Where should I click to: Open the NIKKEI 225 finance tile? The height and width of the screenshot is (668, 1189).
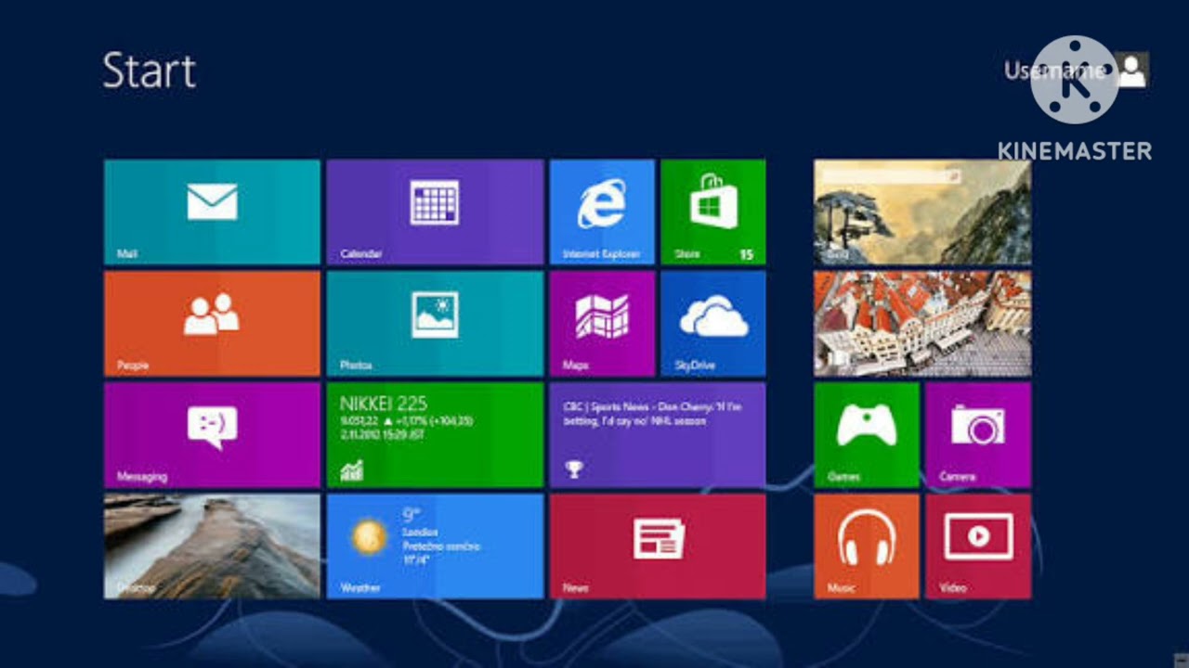[435, 435]
